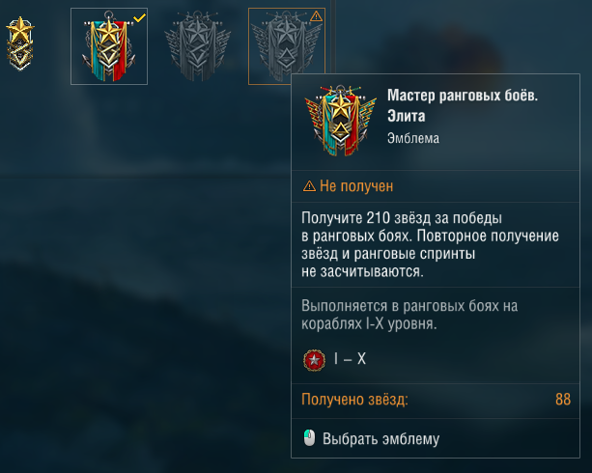The height and width of the screenshot is (473, 592).
Task: Click the Не получен status label
Action: coord(356,186)
